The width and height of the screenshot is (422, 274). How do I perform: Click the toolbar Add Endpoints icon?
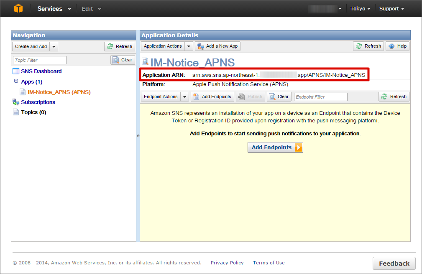[197, 97]
